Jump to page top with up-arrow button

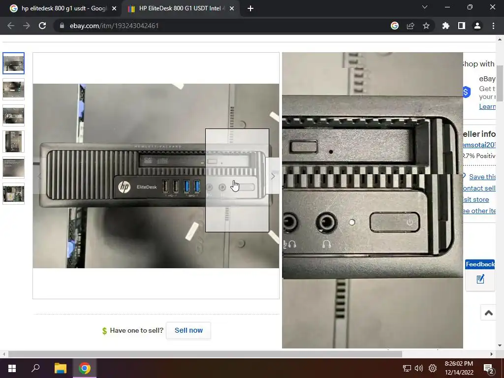pyautogui.click(x=489, y=313)
